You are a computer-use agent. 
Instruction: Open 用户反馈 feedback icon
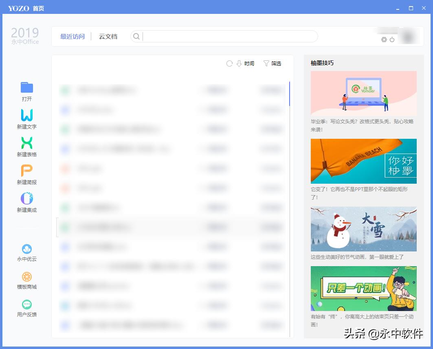click(27, 305)
